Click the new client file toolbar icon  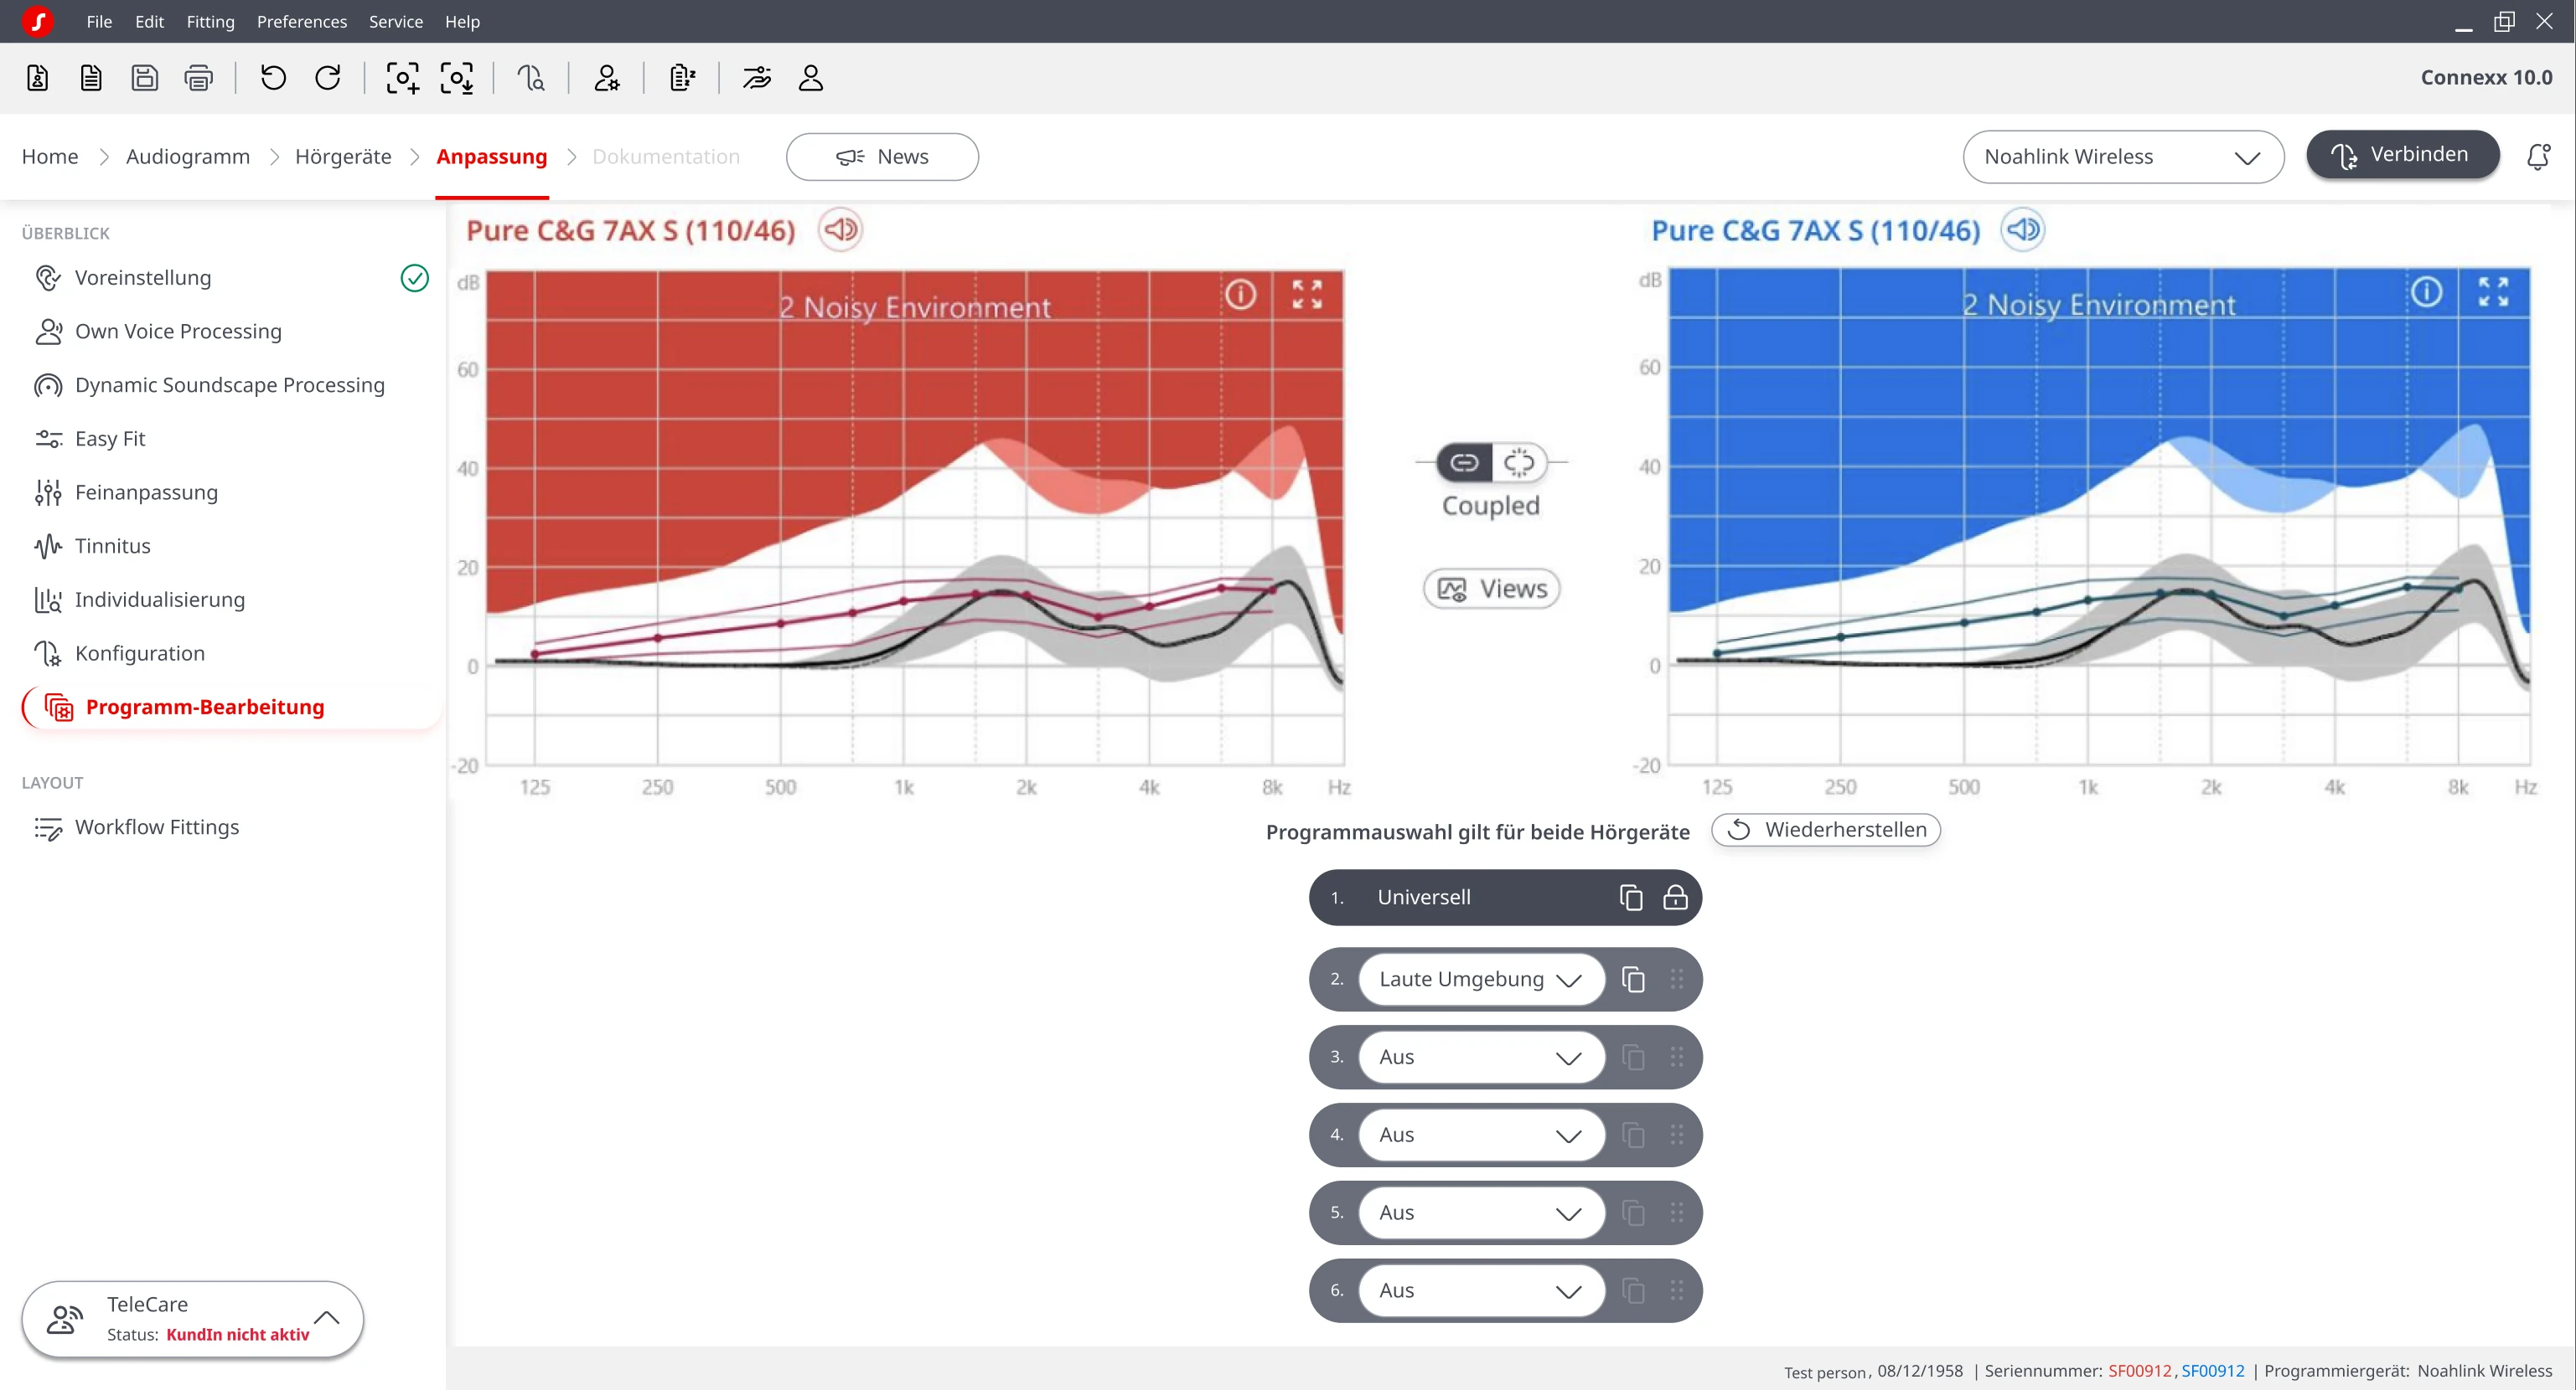coord(38,78)
